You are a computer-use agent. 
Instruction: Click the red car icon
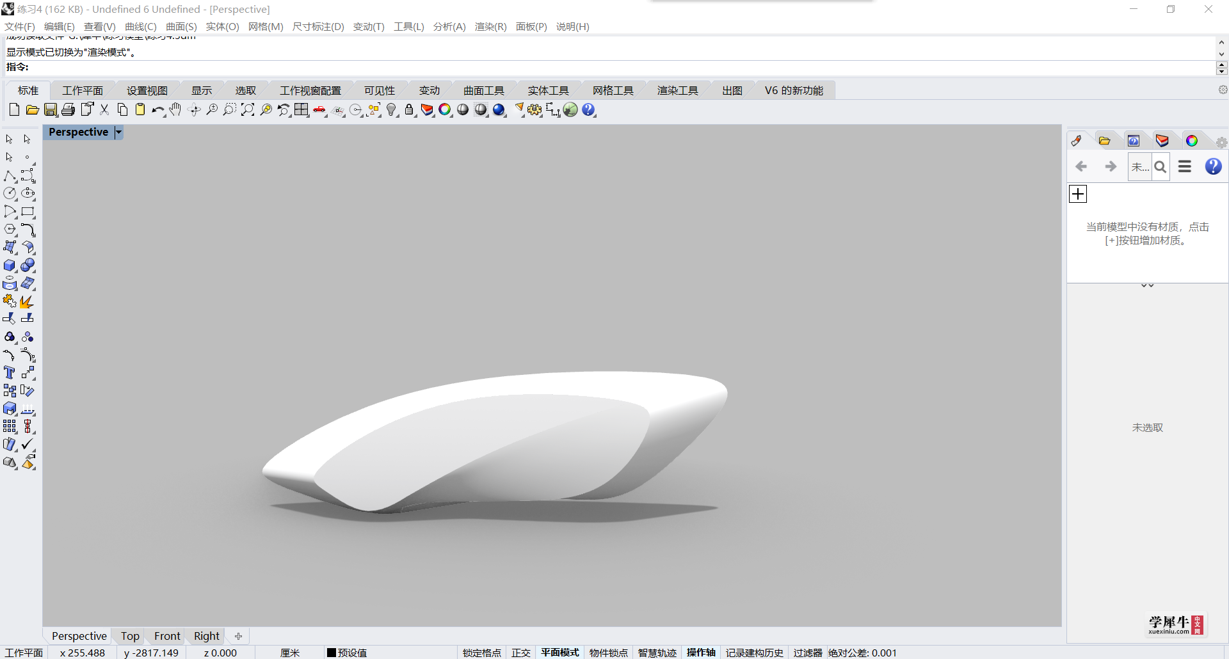320,110
